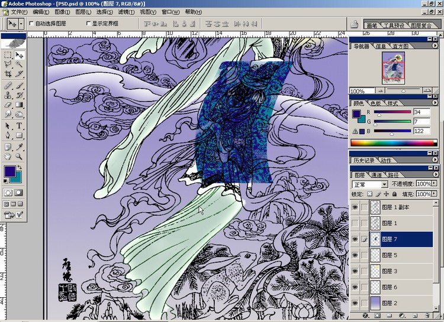Click the color spectrum ramp

[394, 143]
